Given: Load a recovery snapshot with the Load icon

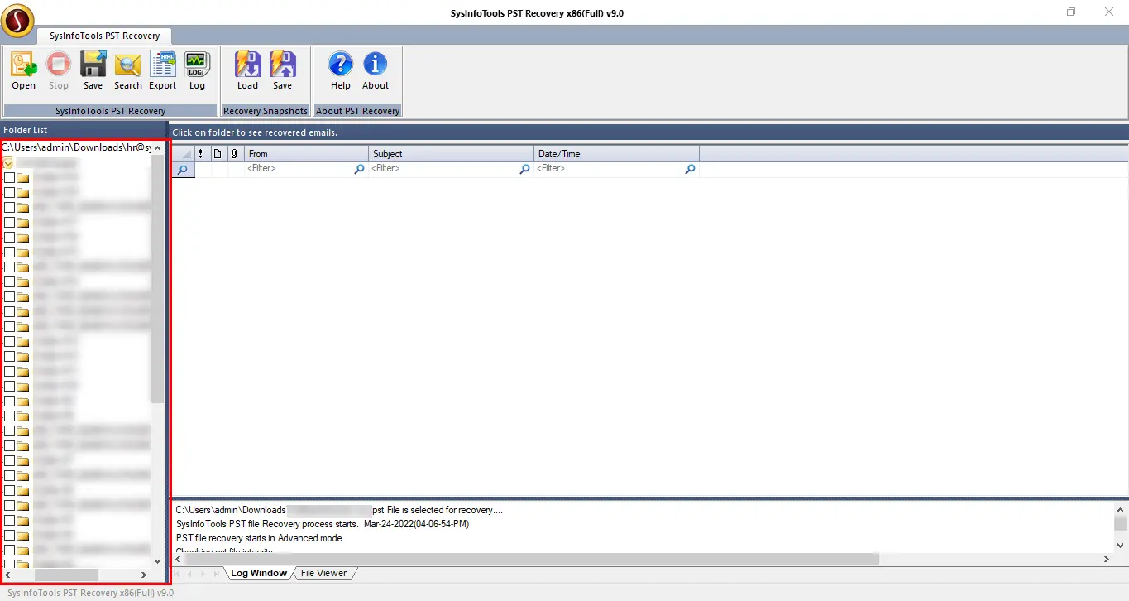Looking at the screenshot, I should tap(248, 70).
